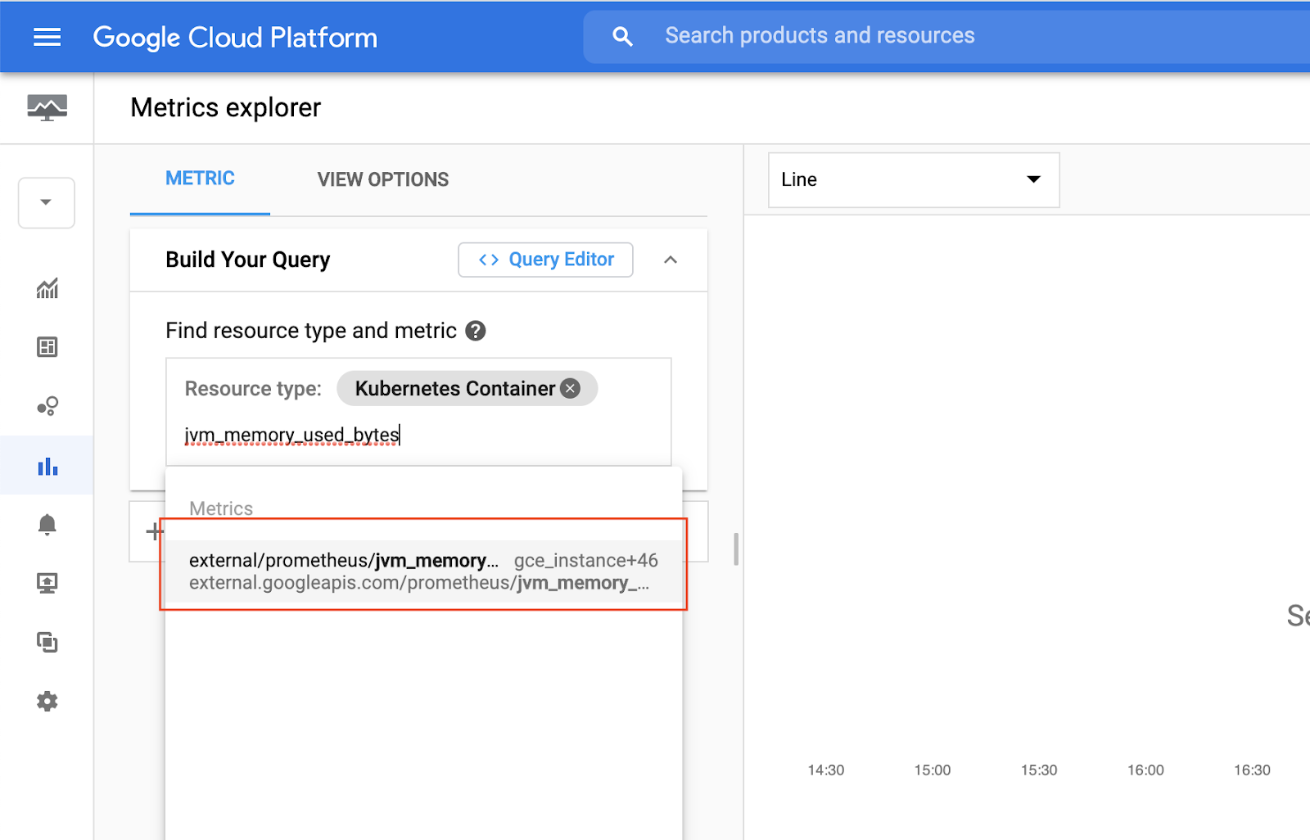Viewport: 1310px width, 840px height.
Task: Open the hamburger navigation menu
Action: [x=47, y=37]
